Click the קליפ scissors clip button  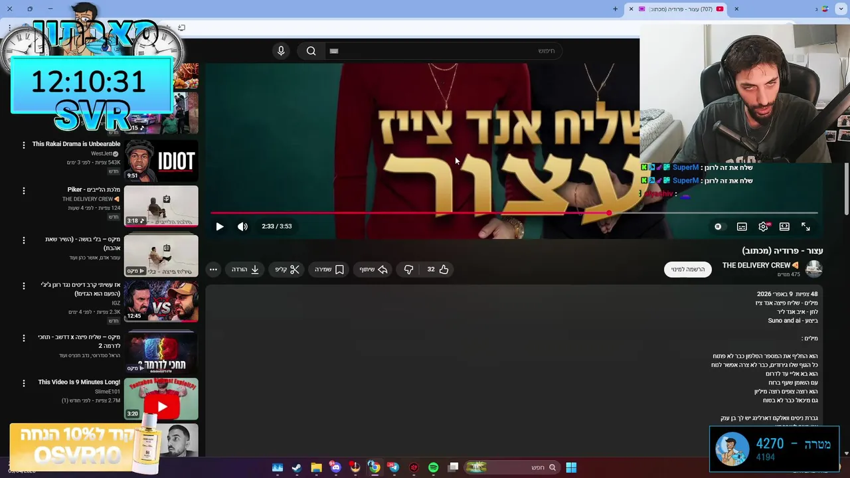tap(288, 269)
